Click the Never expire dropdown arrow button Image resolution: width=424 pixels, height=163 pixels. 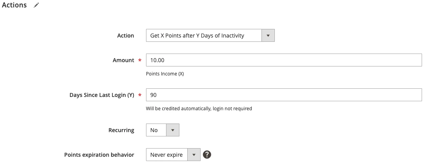pyautogui.click(x=194, y=155)
